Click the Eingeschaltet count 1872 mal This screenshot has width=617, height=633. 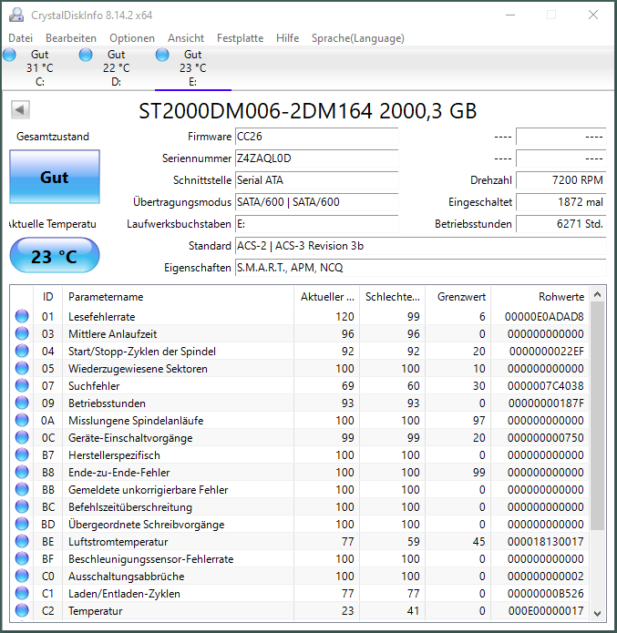[561, 202]
